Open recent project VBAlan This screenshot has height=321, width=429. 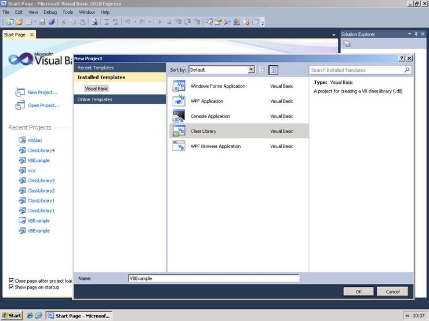pyautogui.click(x=34, y=141)
